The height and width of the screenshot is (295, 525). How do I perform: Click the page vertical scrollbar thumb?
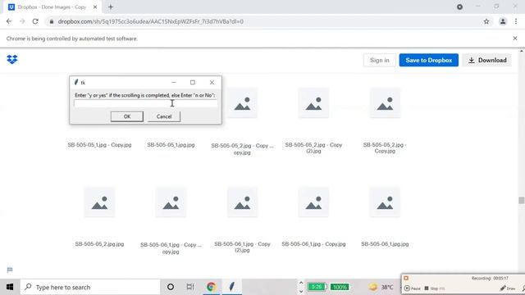point(522,200)
